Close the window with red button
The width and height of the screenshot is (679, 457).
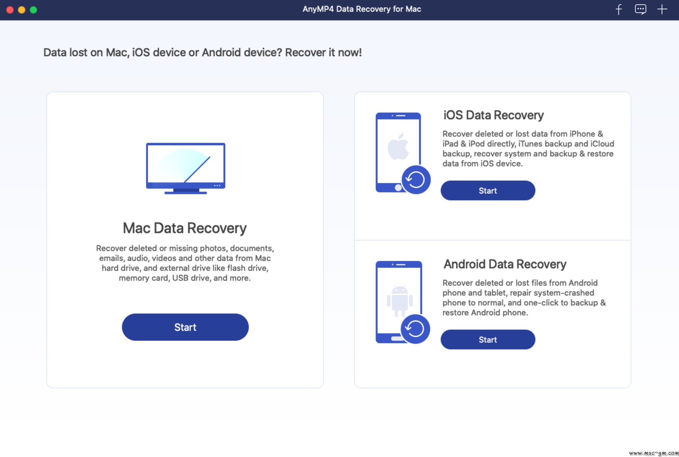10,10
